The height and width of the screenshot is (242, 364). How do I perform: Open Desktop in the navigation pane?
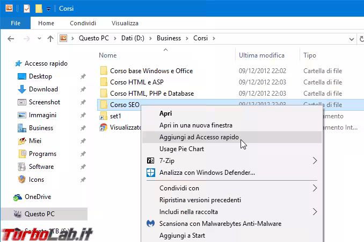(40, 76)
